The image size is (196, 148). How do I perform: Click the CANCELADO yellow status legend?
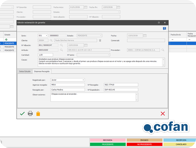(x=180, y=144)
